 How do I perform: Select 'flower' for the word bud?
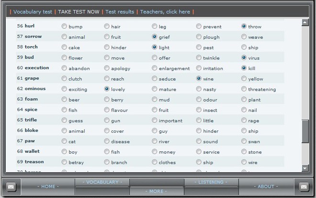click(64, 58)
